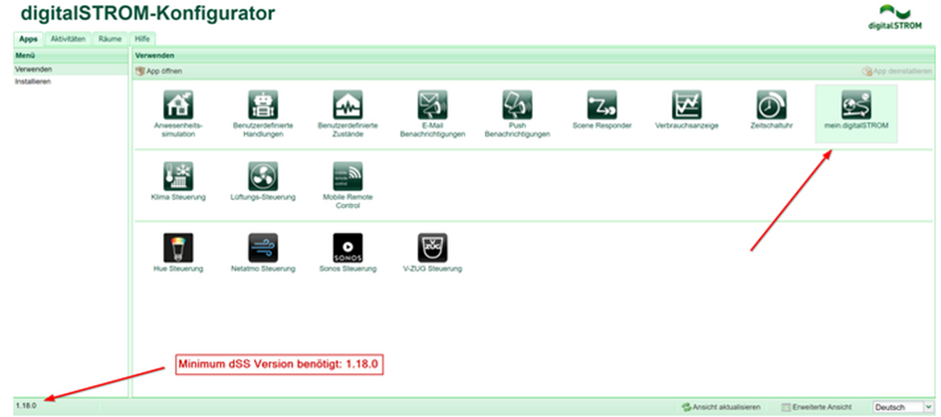Launch Benutzerdefinierte Handlungen app
941x417 pixels.
262,106
